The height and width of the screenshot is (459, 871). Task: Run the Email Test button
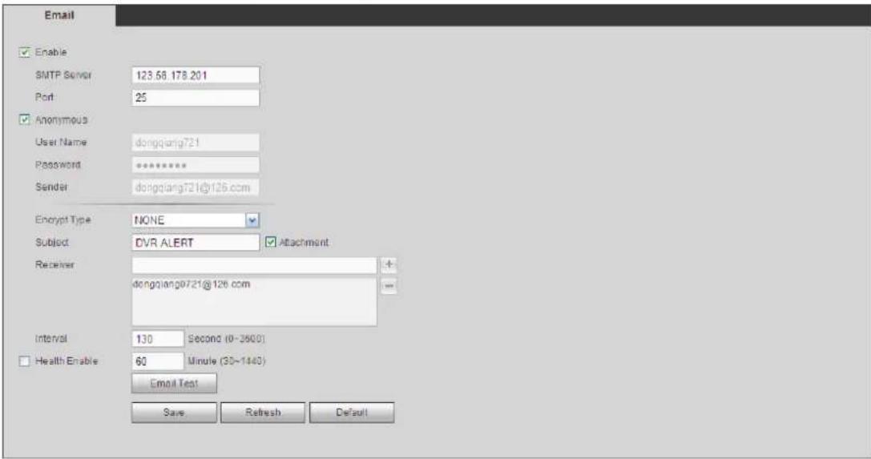[175, 384]
